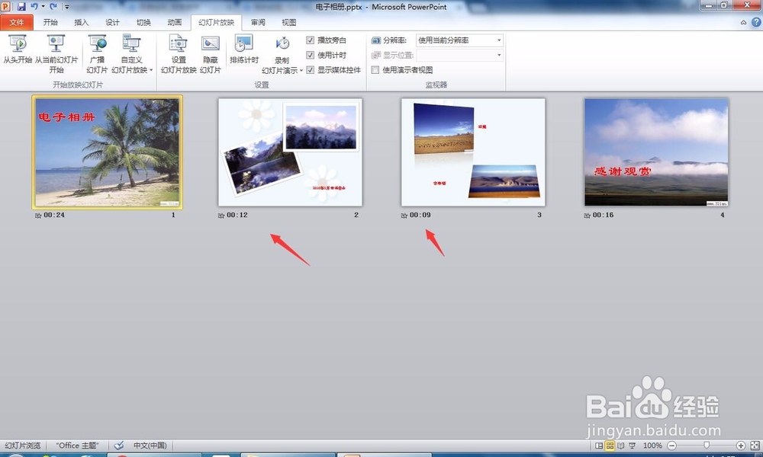This screenshot has width=763, height=457.
Task: Click "Office 主题" in status bar
Action: point(77,446)
